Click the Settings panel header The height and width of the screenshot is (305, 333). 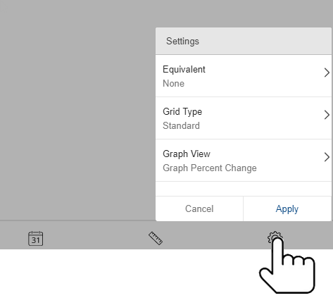click(x=244, y=41)
